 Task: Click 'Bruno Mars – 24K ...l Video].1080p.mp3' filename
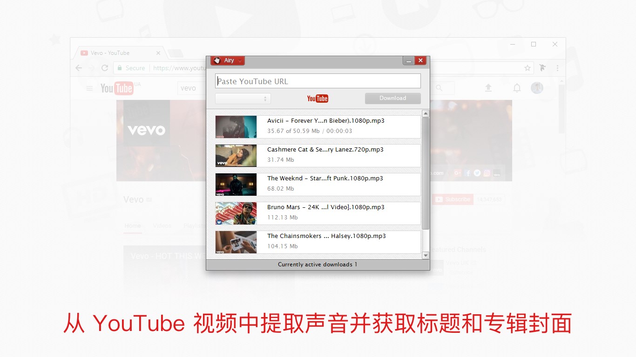(326, 207)
